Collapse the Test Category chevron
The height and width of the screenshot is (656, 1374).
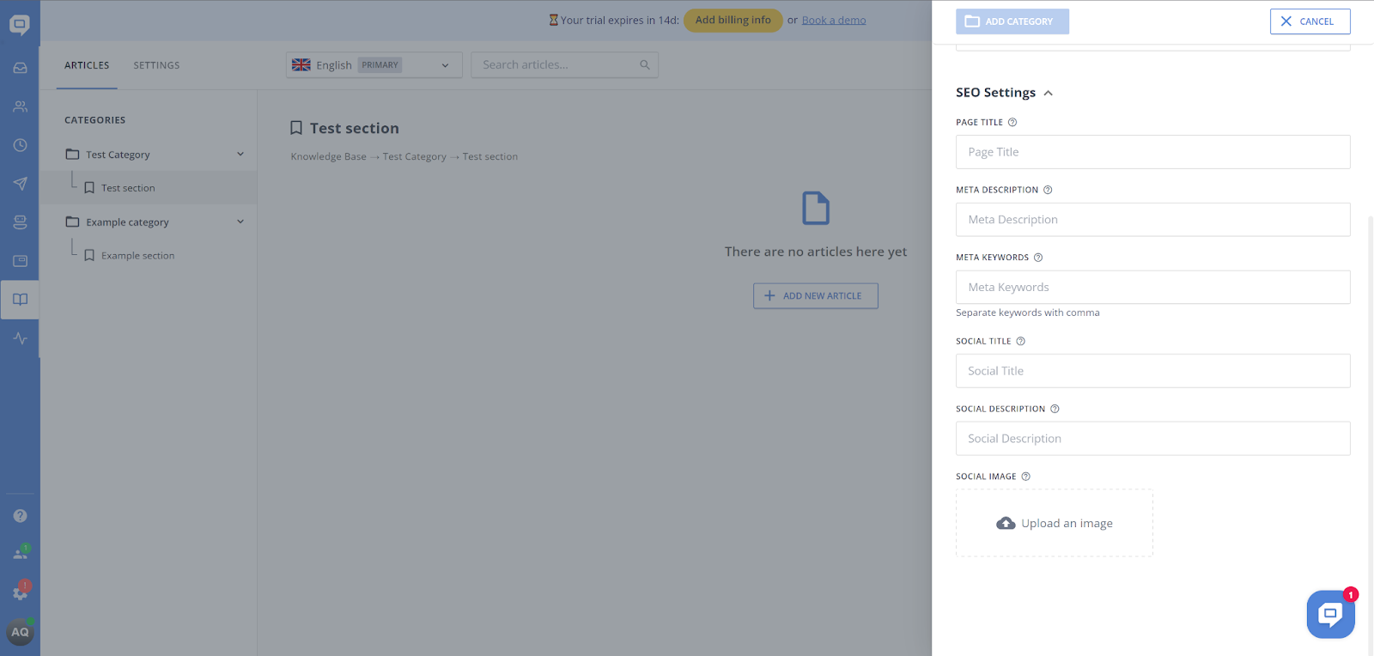[240, 155]
